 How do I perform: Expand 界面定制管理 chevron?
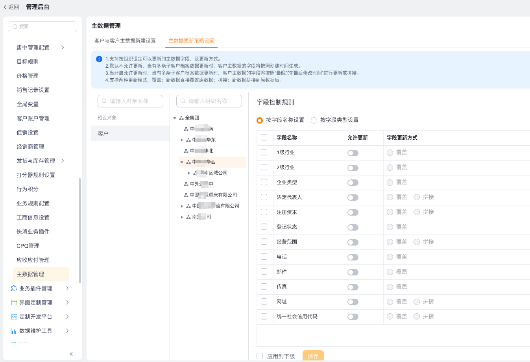67,303
